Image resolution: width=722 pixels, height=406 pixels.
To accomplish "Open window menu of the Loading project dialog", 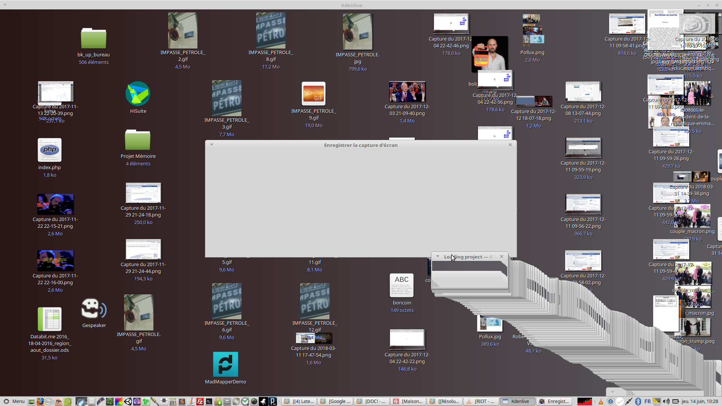I will pos(438,256).
